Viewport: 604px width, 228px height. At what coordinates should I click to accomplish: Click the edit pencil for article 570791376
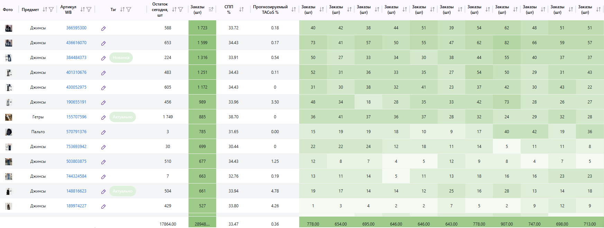point(103,132)
